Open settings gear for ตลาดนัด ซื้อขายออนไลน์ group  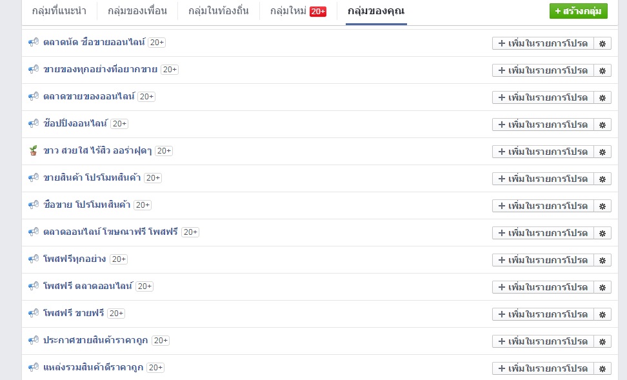pyautogui.click(x=602, y=43)
